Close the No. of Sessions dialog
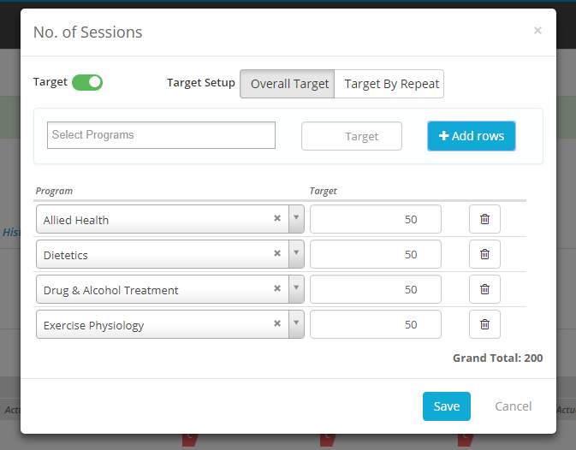576x450 pixels. [537, 31]
